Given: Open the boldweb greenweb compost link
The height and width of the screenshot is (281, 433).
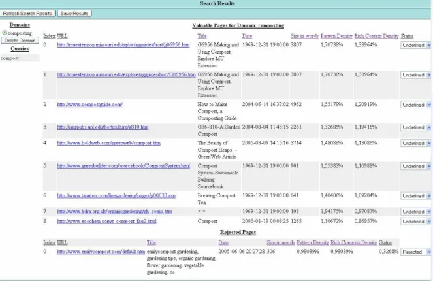Looking at the screenshot, I should tap(108, 143).
